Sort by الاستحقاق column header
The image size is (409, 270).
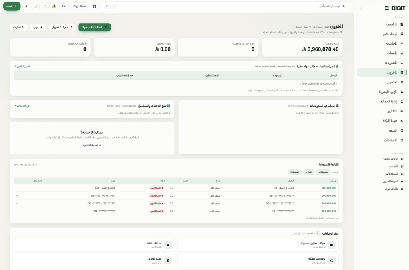38,181
